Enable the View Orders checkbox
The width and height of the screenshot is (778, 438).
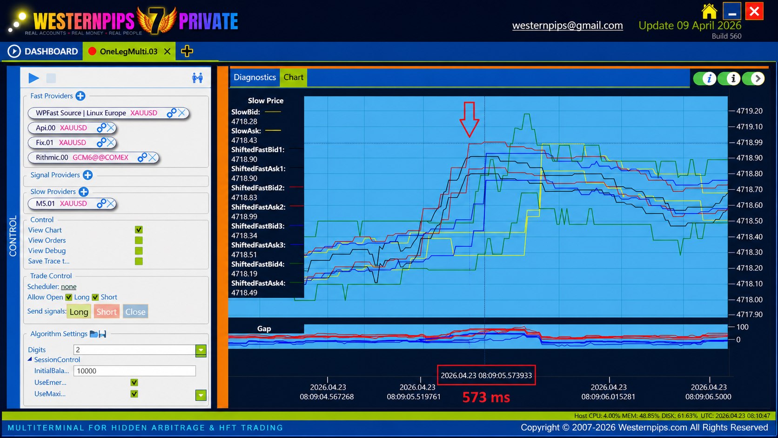coord(139,240)
